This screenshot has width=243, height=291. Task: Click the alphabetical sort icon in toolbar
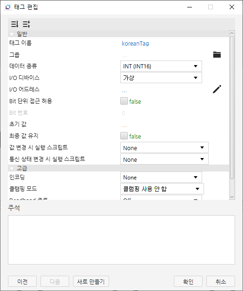coord(26,24)
